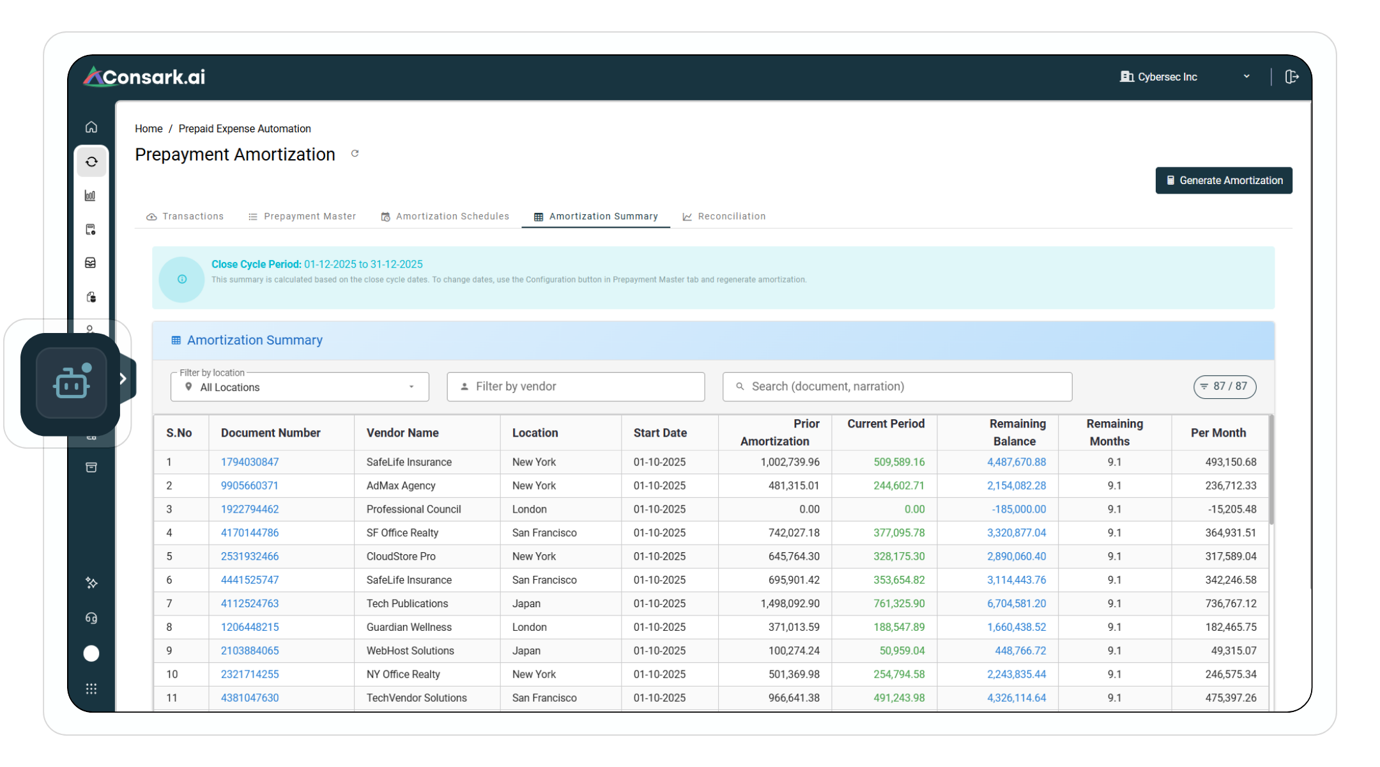The height and width of the screenshot is (767, 1380).
Task: Click the sparkle stars sidebar icon
Action: coord(91,583)
